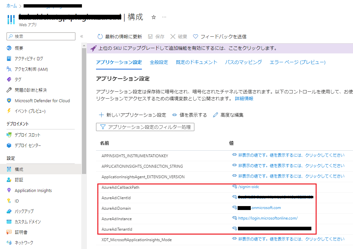Open the エラー ページ (プレビュー) tab
Viewport: 353px width, 249px height.
pyautogui.click(x=297, y=62)
